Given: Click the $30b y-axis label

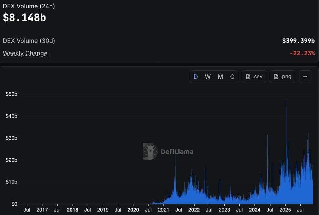Looking at the screenshot, I should pos(11,138).
